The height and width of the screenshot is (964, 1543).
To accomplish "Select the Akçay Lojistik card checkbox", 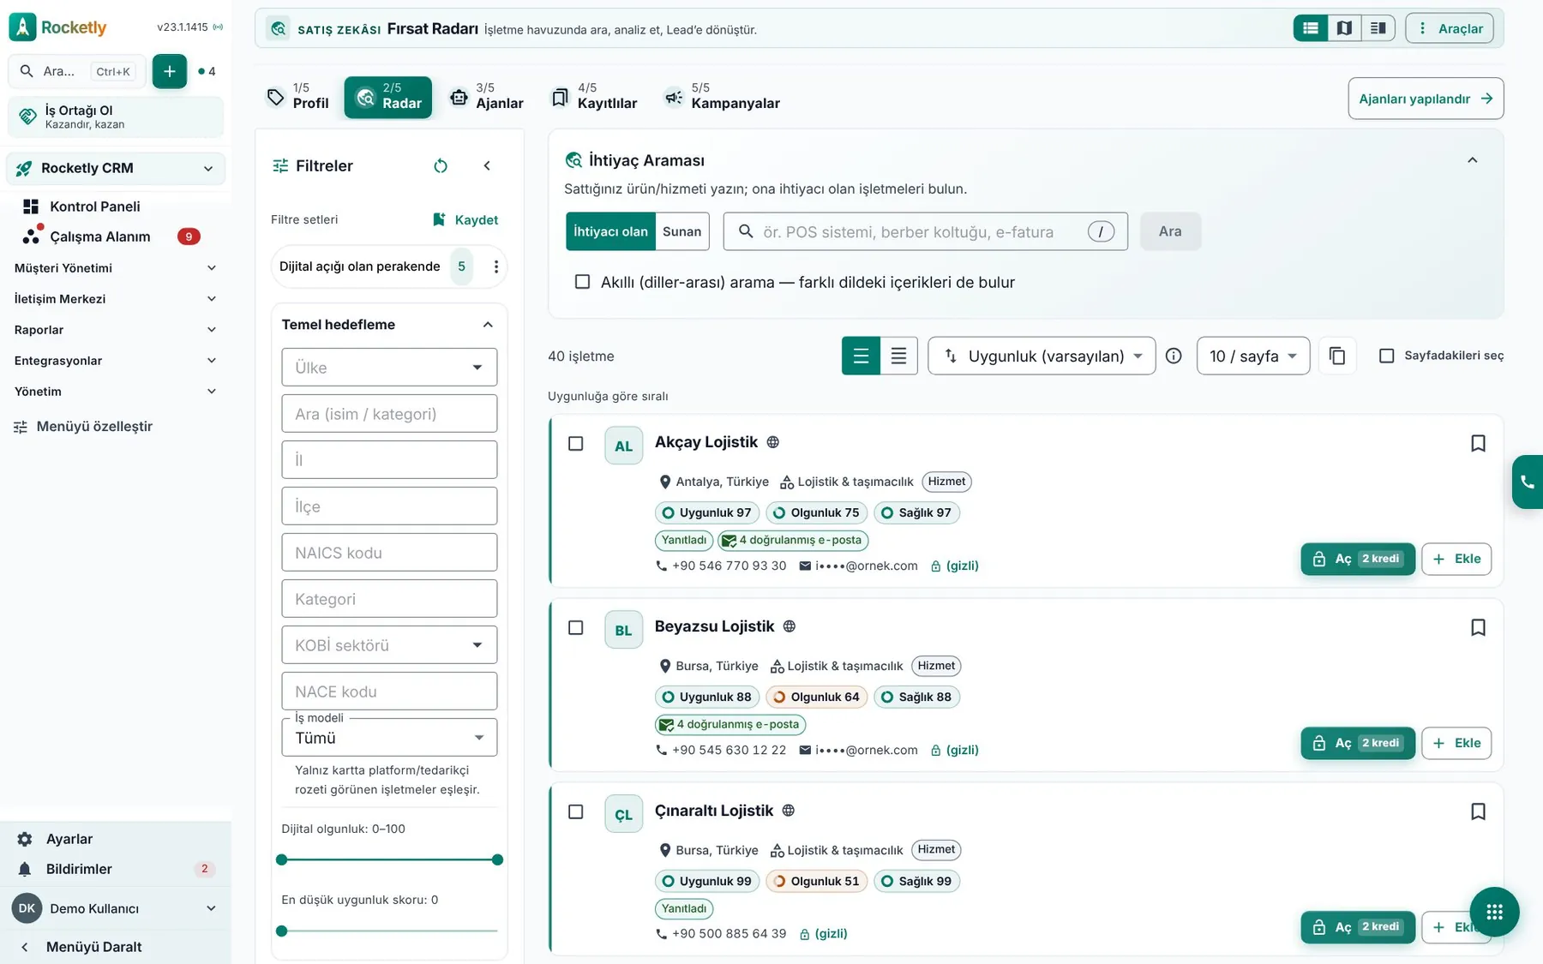I will [x=576, y=443].
